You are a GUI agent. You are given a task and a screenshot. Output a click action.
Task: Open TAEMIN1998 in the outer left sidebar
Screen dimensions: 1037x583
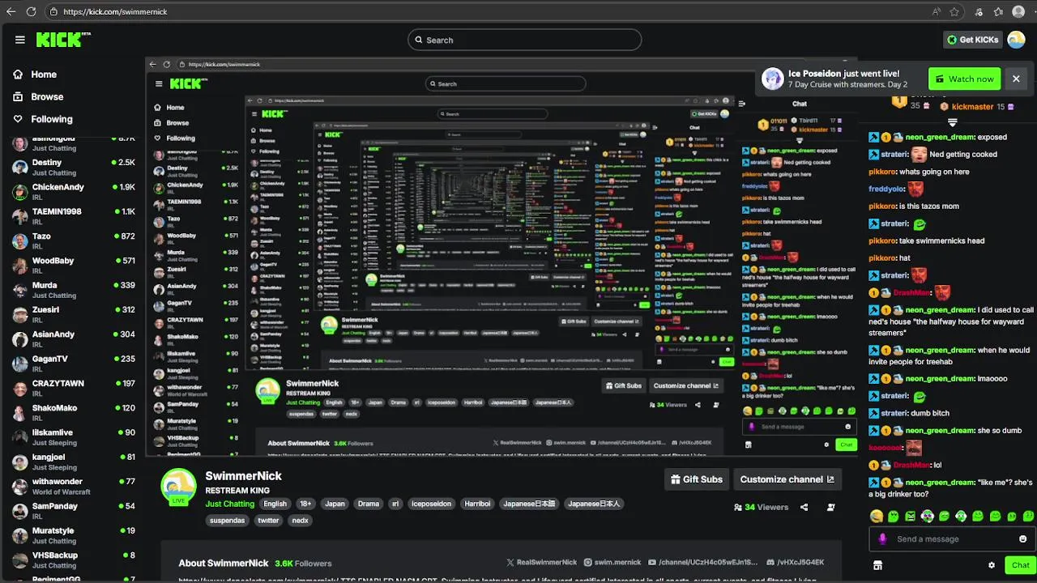pyautogui.click(x=73, y=216)
